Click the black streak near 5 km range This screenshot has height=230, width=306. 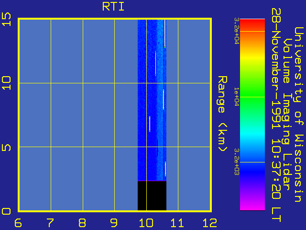pyautogui.click(x=157, y=148)
